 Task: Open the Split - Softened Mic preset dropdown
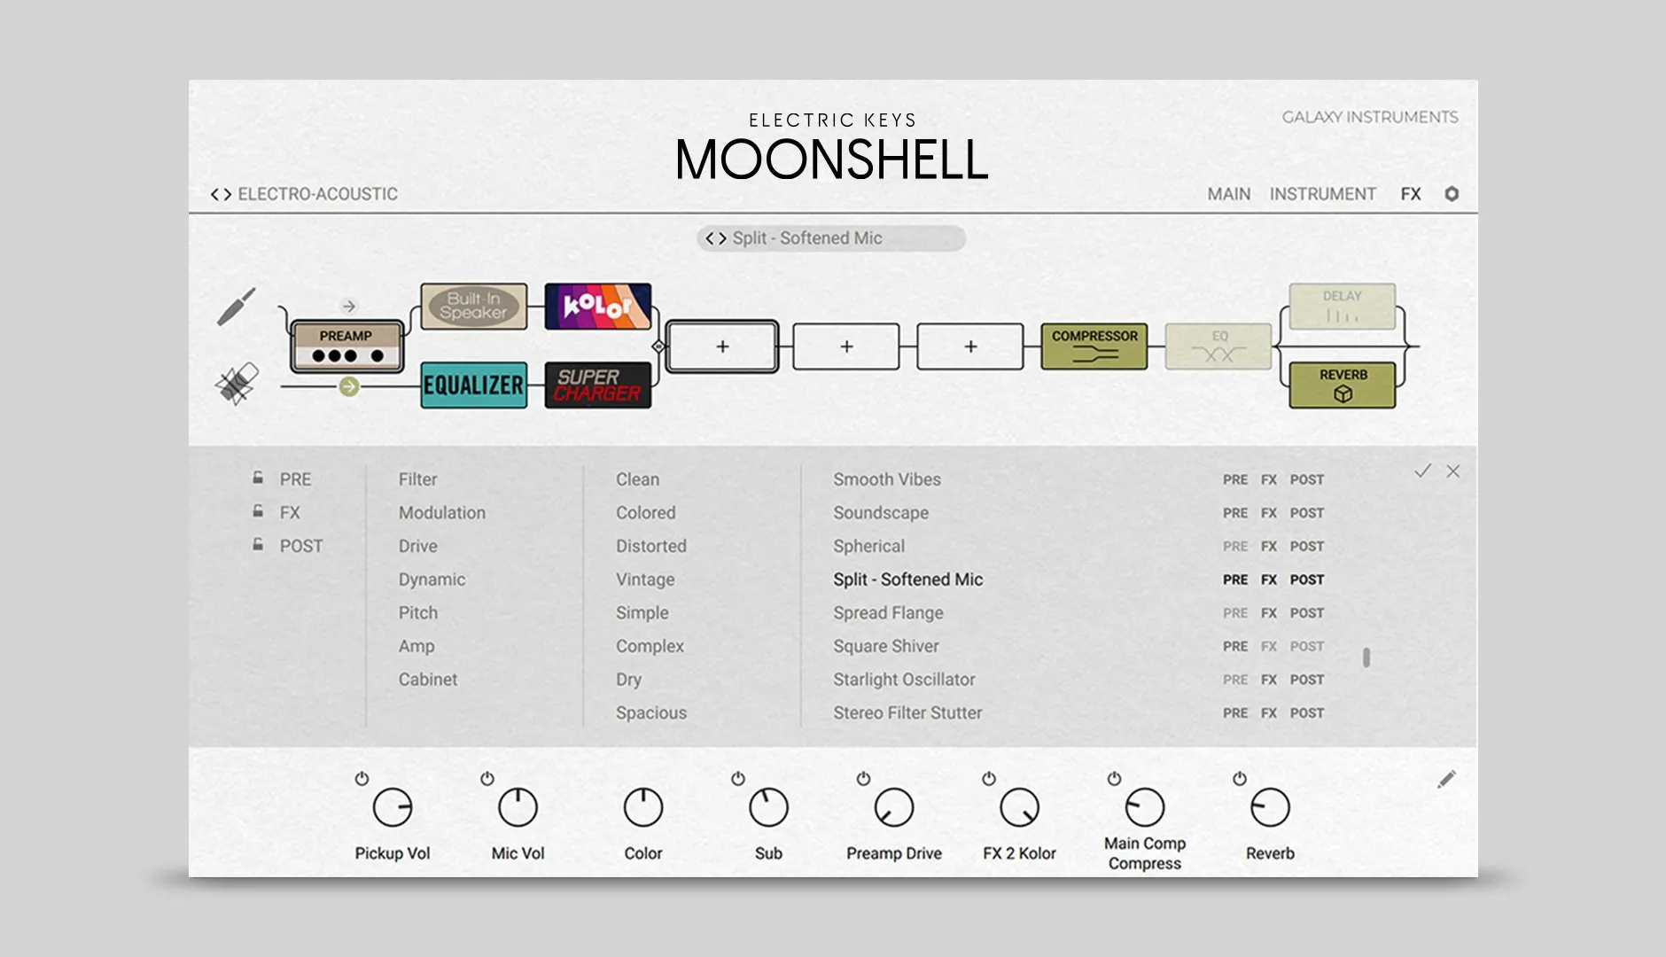tap(830, 238)
